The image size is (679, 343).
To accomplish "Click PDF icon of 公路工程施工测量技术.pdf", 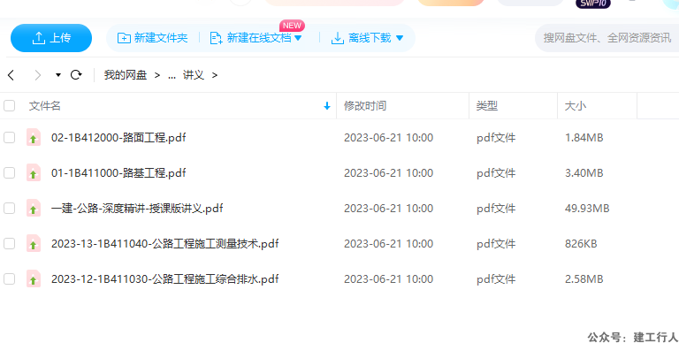I will (34, 243).
